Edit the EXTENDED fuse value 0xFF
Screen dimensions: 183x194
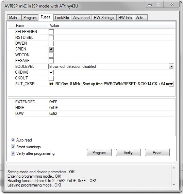(53, 102)
